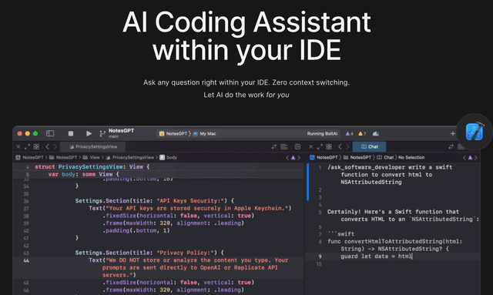The height and width of the screenshot is (295, 493).
Task: Open issue warning icon in left jump bar
Action: tap(293, 158)
